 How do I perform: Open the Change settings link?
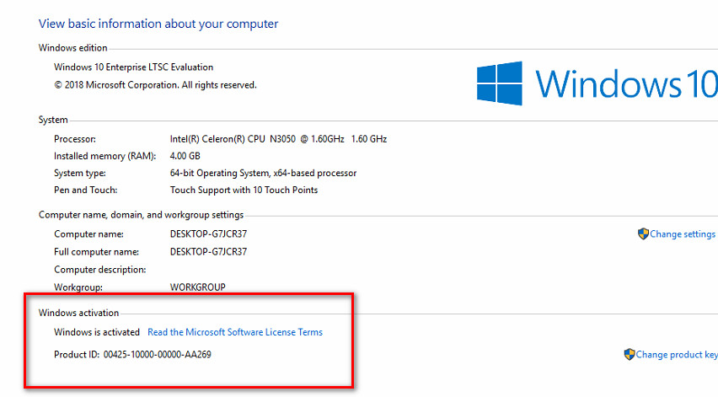click(x=683, y=234)
